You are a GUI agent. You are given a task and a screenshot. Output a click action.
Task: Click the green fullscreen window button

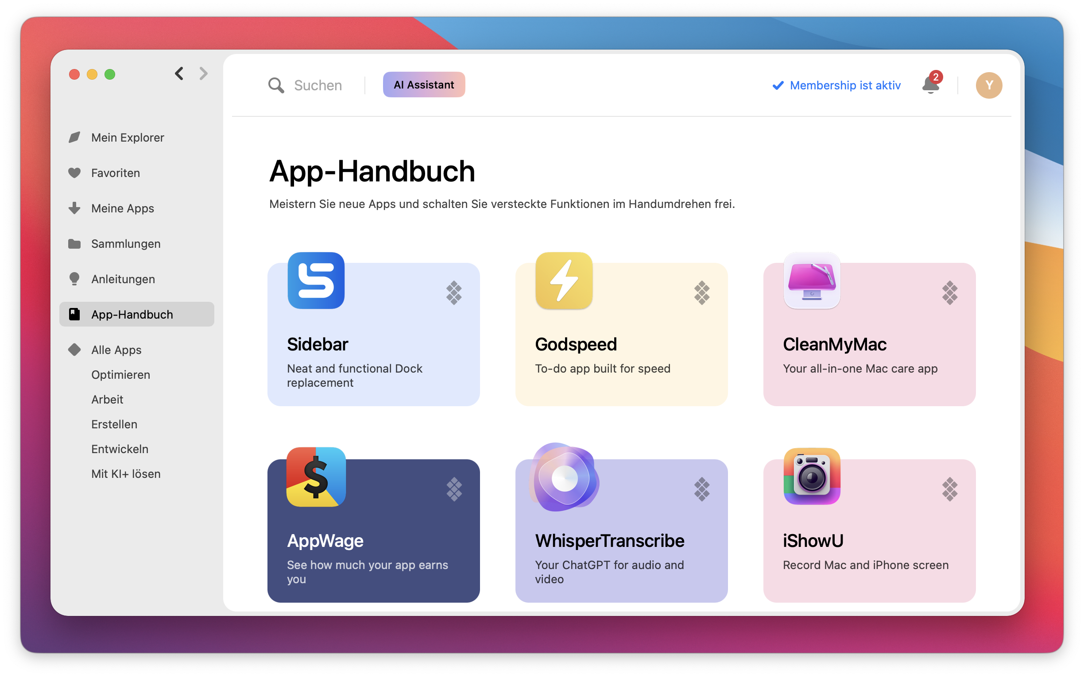coord(110,74)
